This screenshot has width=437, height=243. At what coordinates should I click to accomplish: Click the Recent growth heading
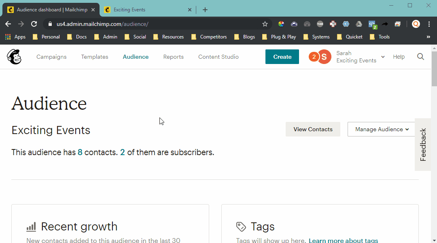79,226
